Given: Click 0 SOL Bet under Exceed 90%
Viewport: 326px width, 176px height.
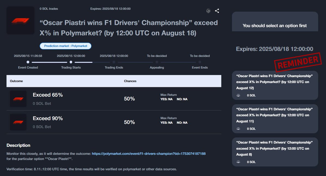Looking at the screenshot, I should (42, 127).
